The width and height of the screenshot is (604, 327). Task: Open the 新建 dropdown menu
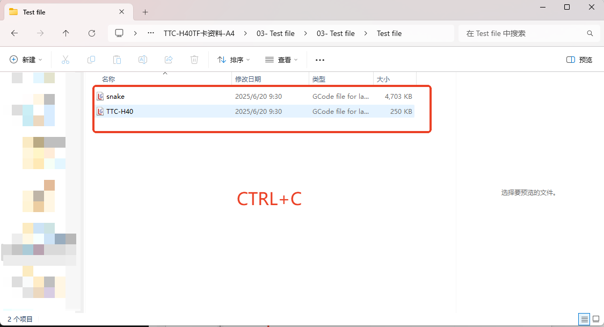click(26, 60)
